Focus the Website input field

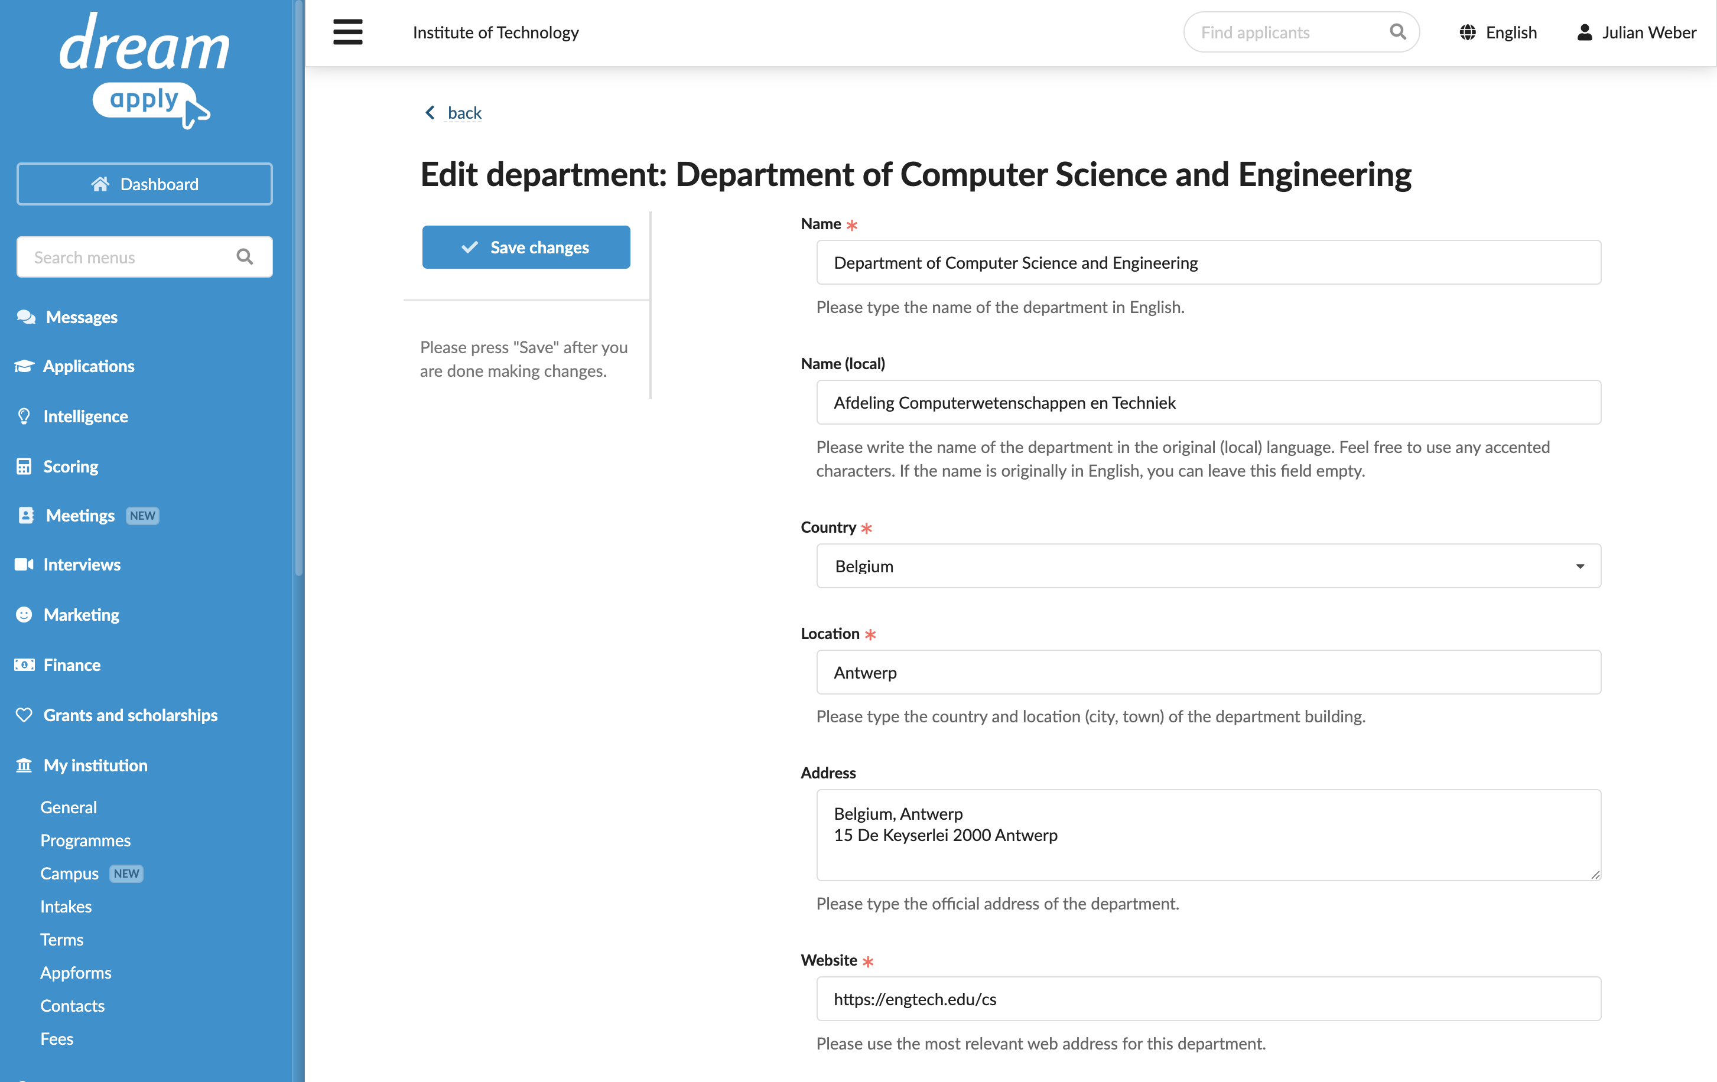[x=1208, y=999]
